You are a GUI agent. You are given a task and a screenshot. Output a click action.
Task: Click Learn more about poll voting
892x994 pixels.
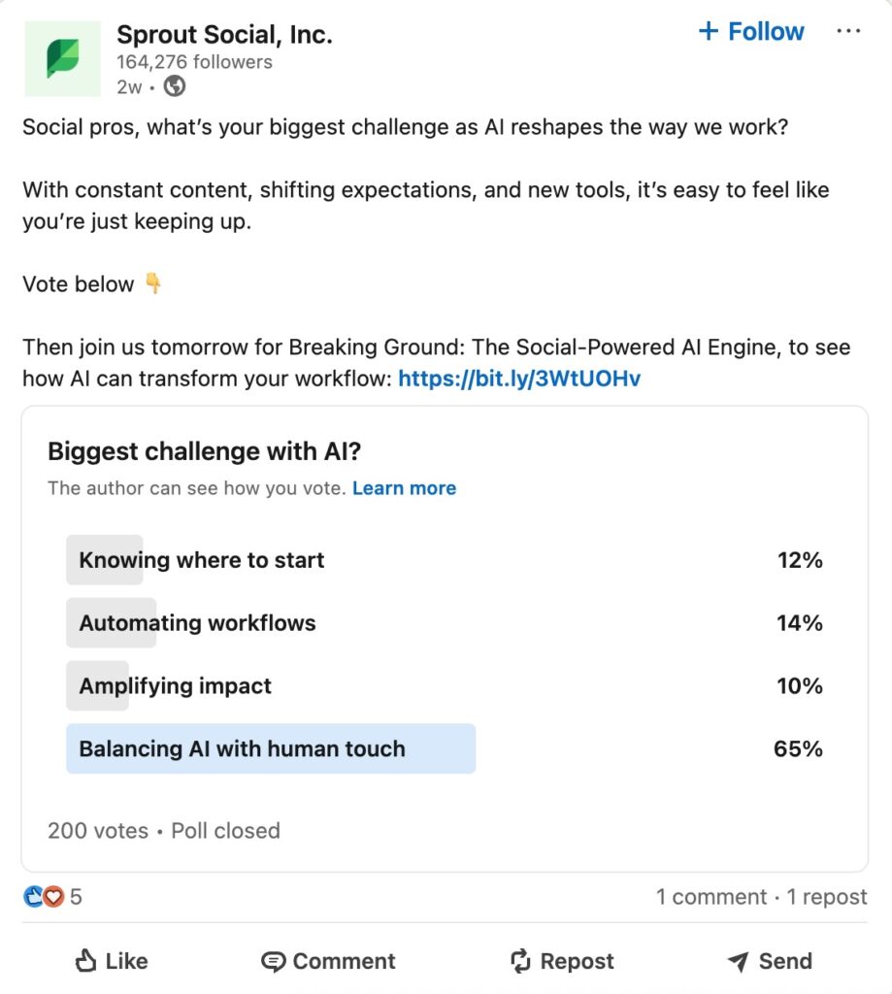pos(405,488)
